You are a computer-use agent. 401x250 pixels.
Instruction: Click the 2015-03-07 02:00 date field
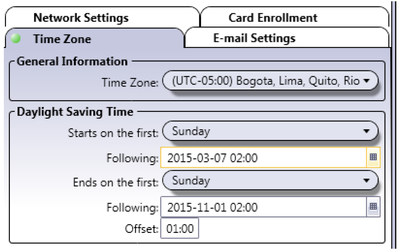pyautogui.click(x=264, y=157)
